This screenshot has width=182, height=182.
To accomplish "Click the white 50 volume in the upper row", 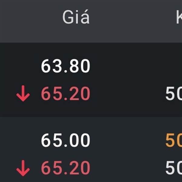I will [174, 93].
